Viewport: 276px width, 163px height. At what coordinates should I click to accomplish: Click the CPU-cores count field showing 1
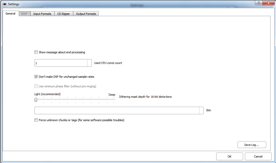pos(61,63)
